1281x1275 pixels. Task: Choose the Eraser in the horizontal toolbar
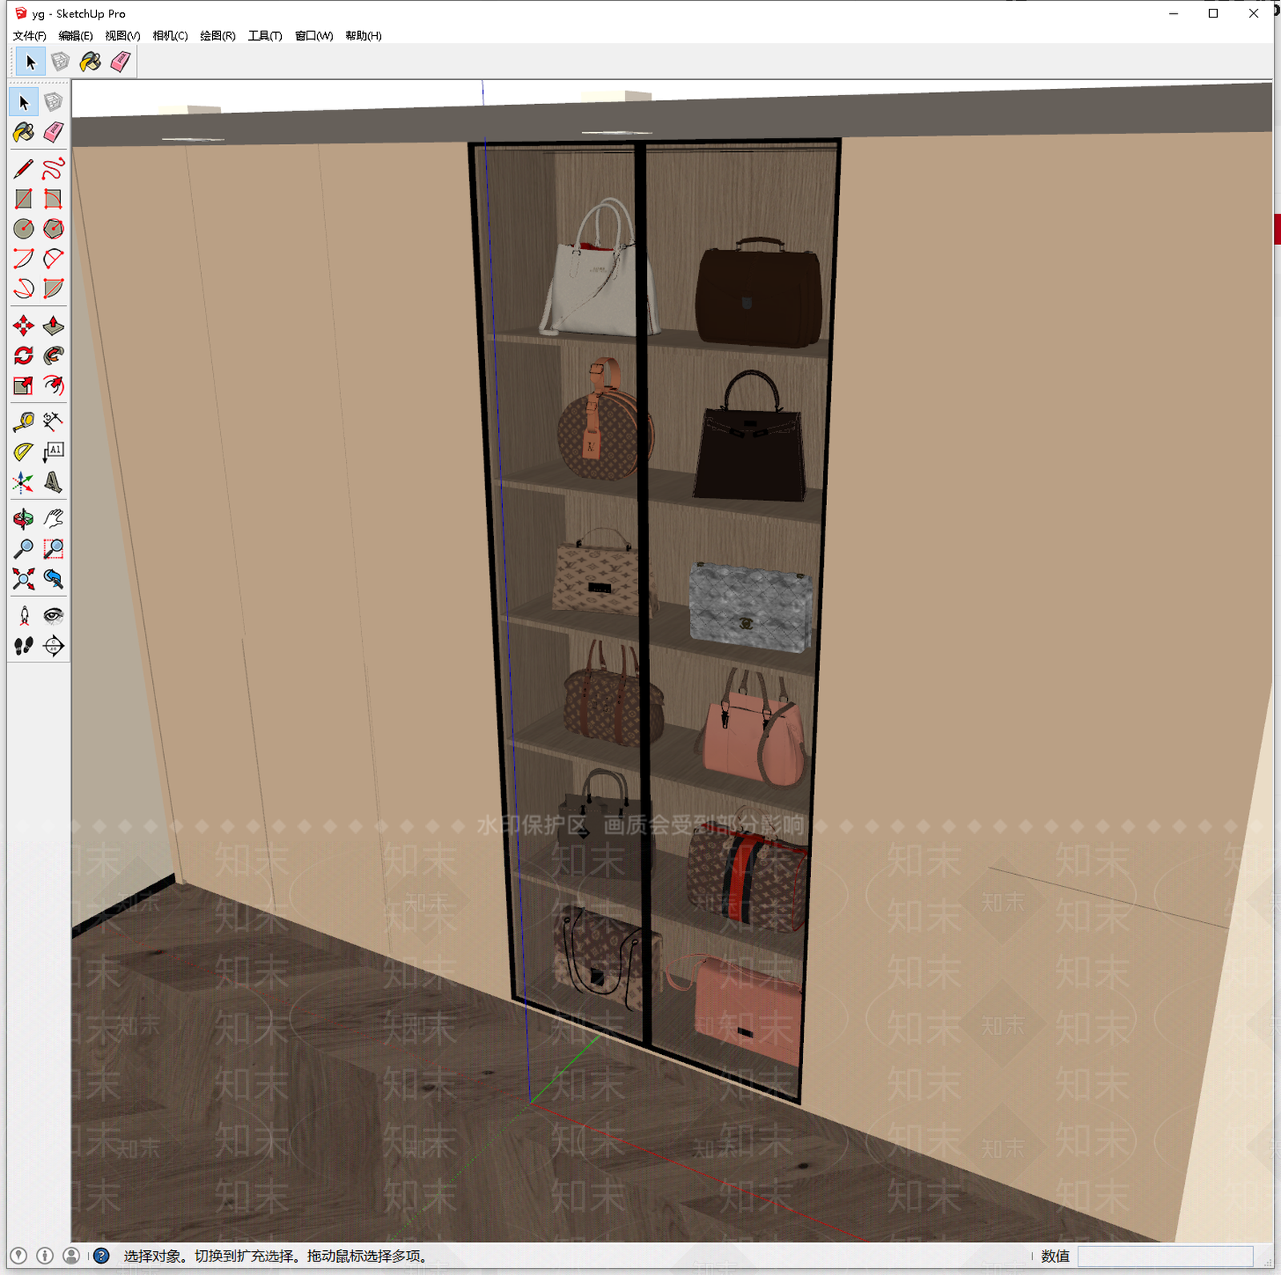(120, 62)
